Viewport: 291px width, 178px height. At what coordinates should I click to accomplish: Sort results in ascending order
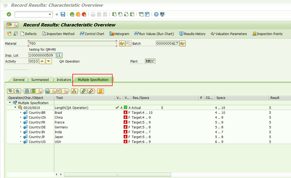[x=18, y=91]
